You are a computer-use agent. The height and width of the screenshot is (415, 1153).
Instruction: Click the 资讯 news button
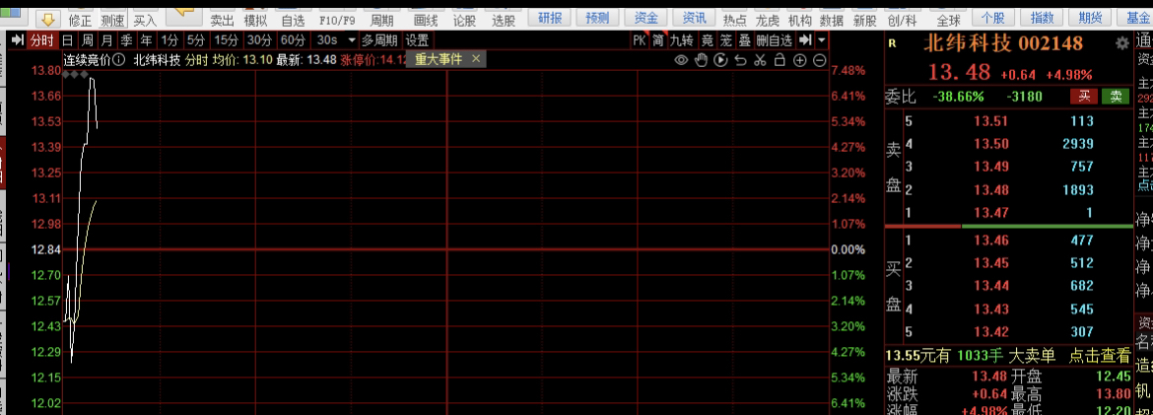coord(694,18)
